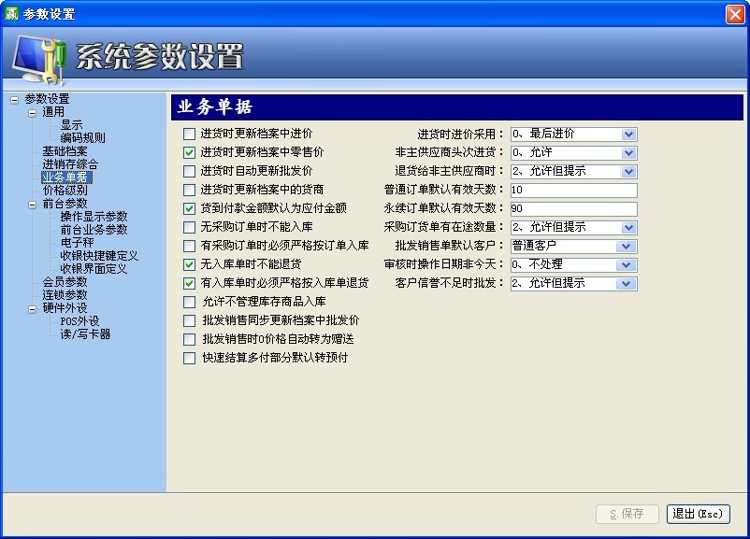
Task: Open 采购订货单有在途数量 dropdown
Action: tap(628, 227)
